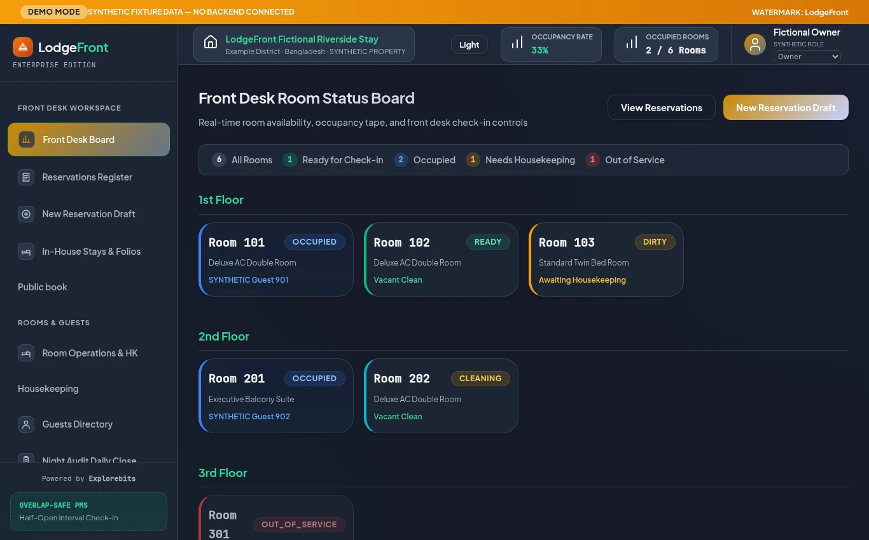Filter by Ready for Check-in

[x=333, y=160]
